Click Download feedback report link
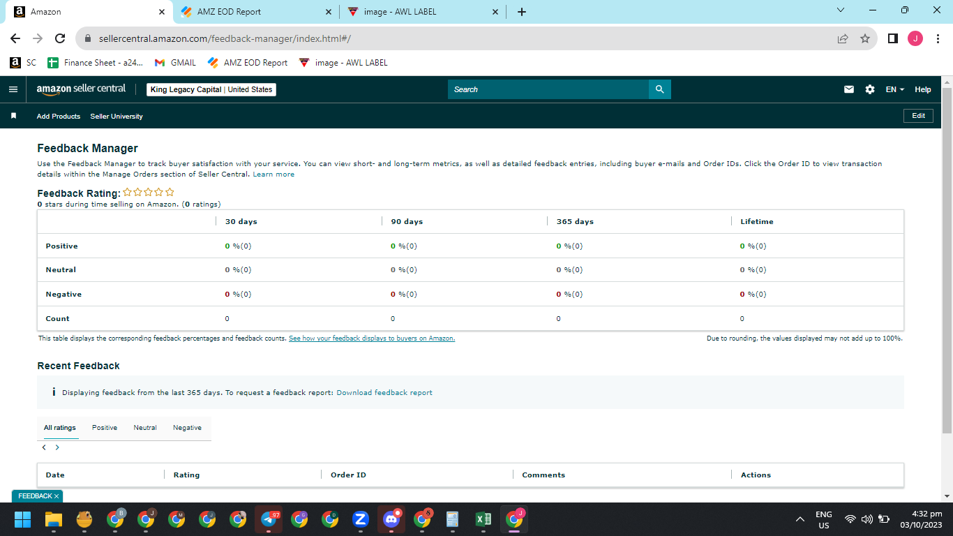 pos(384,393)
